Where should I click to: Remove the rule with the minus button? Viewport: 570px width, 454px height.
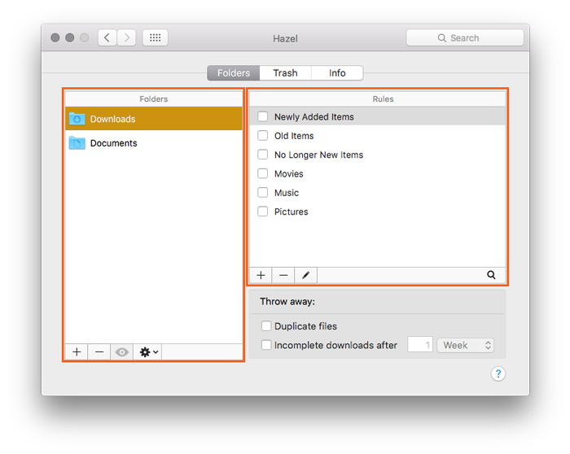[x=283, y=275]
